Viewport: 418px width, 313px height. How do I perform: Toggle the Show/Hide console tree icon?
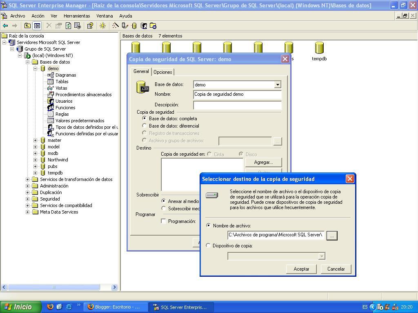click(x=37, y=26)
